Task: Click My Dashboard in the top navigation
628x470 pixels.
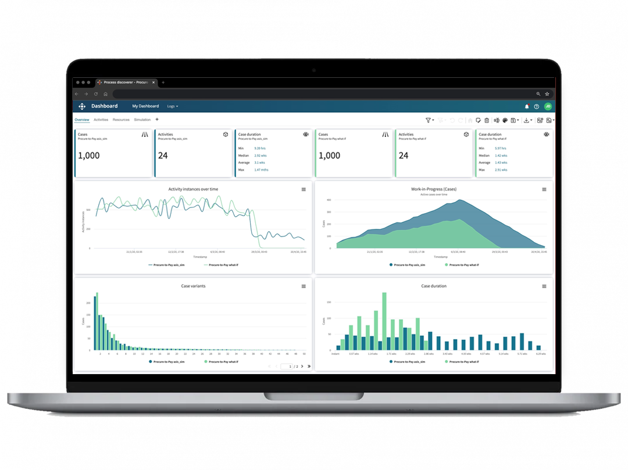Action: click(145, 106)
